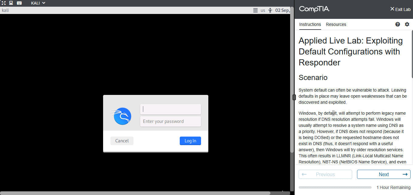The image size is (413, 195).
Task: Click the Kali Linux logo on login dialog
Action: [121, 116]
